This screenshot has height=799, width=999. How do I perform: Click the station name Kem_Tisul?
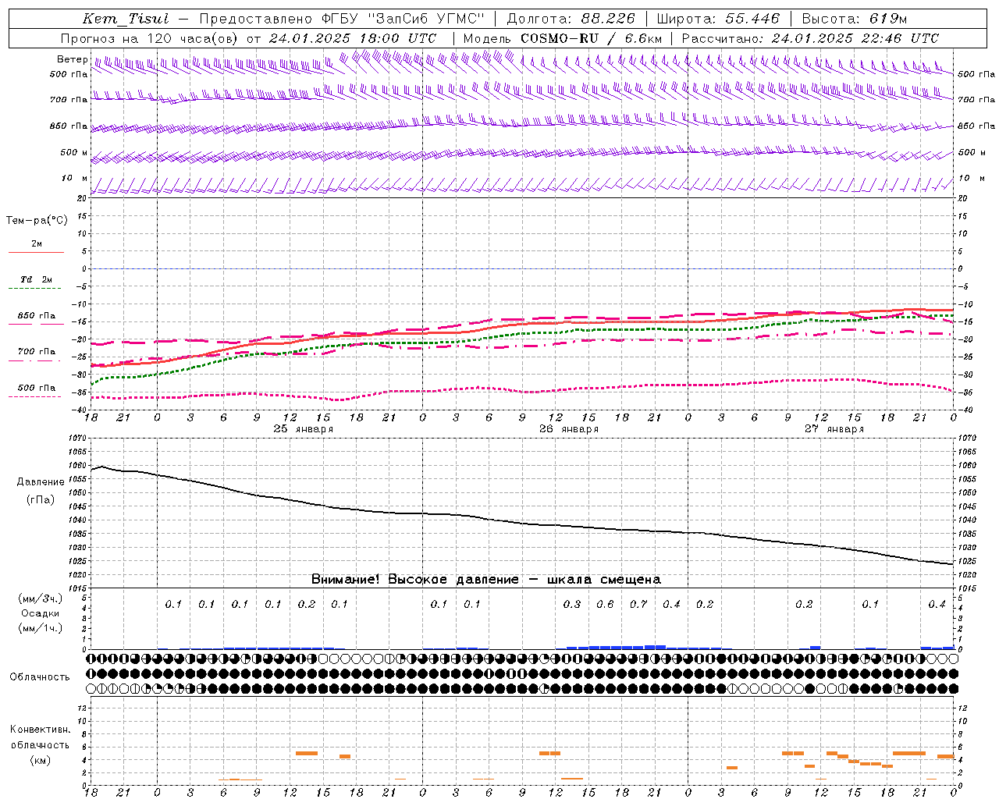tap(126, 19)
